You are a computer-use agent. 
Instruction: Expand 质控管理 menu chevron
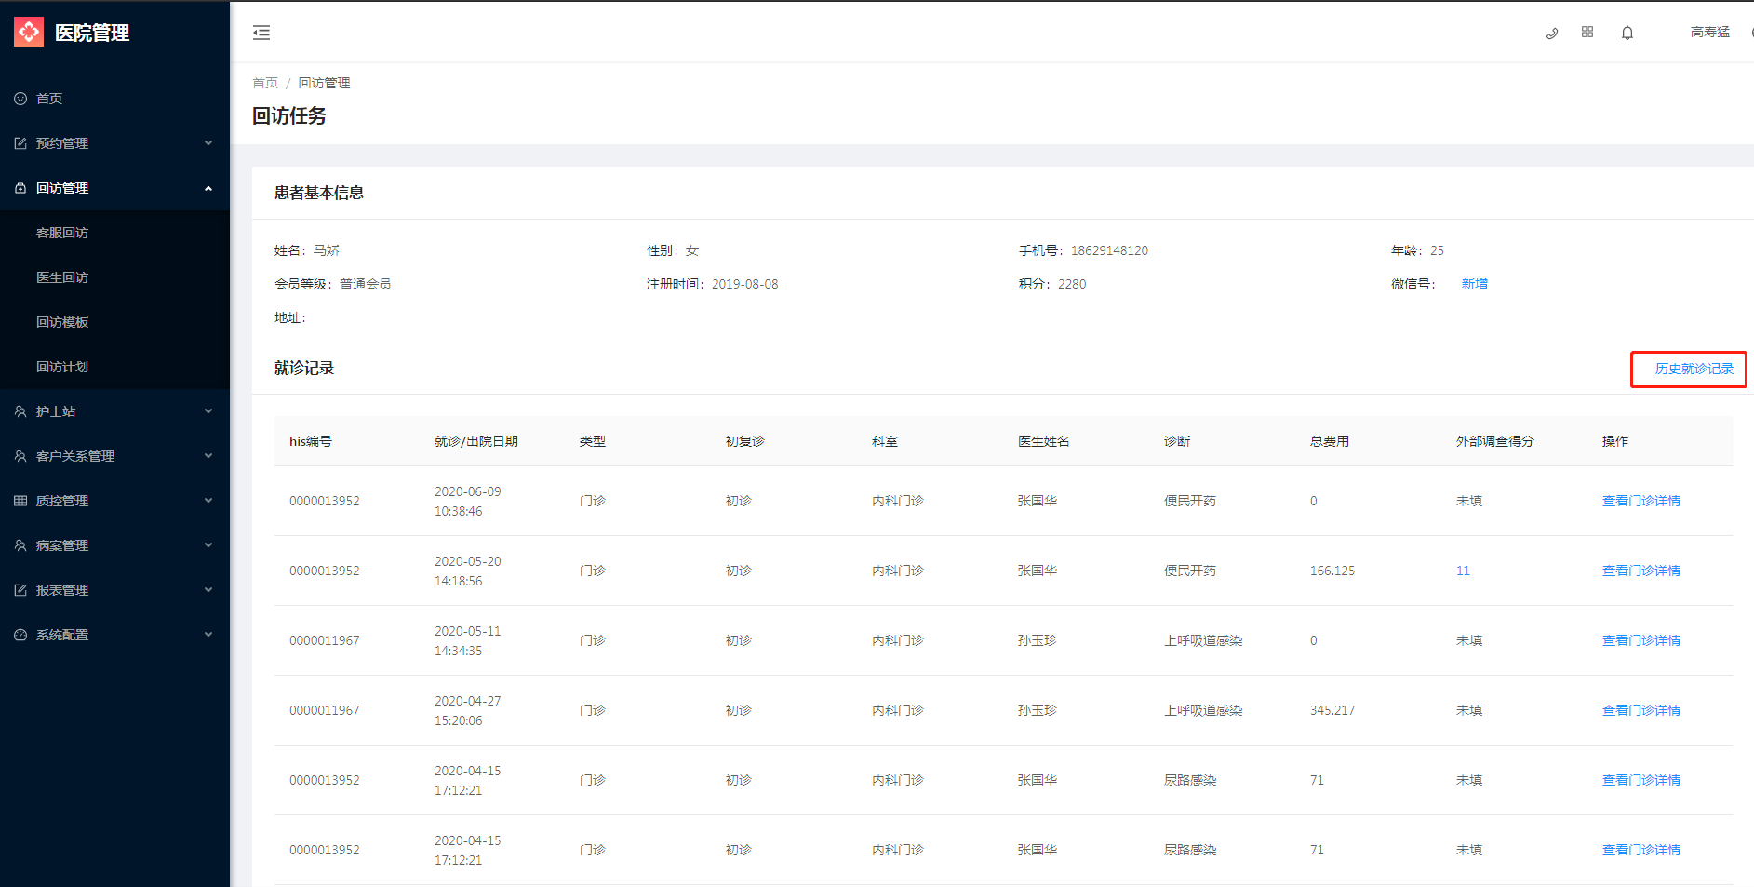tap(208, 501)
